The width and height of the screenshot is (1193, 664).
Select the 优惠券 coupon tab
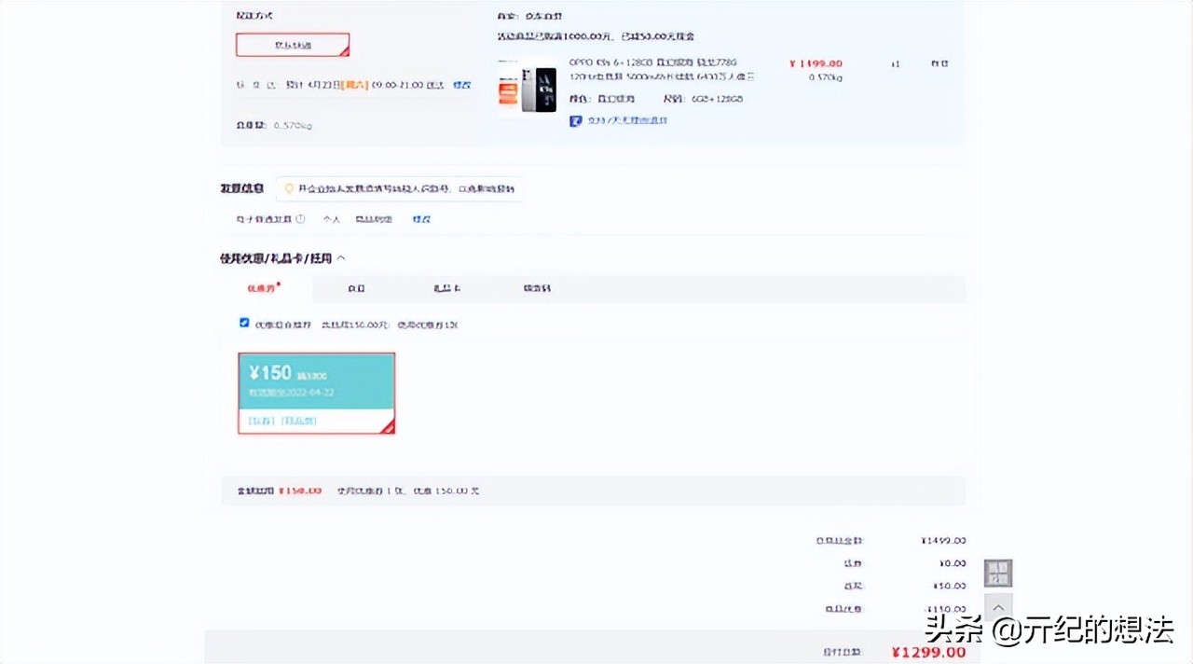point(262,288)
